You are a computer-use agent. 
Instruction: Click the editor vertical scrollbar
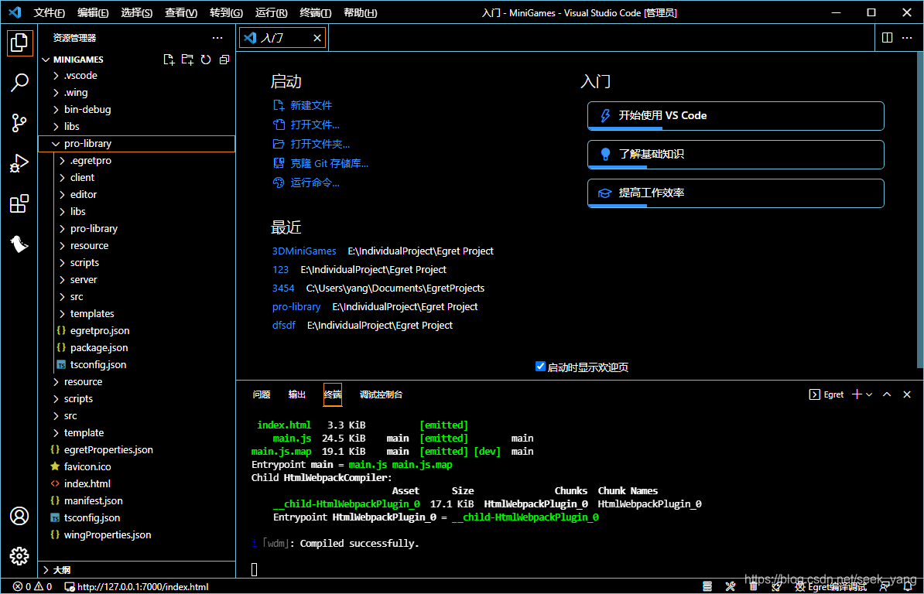click(920, 210)
